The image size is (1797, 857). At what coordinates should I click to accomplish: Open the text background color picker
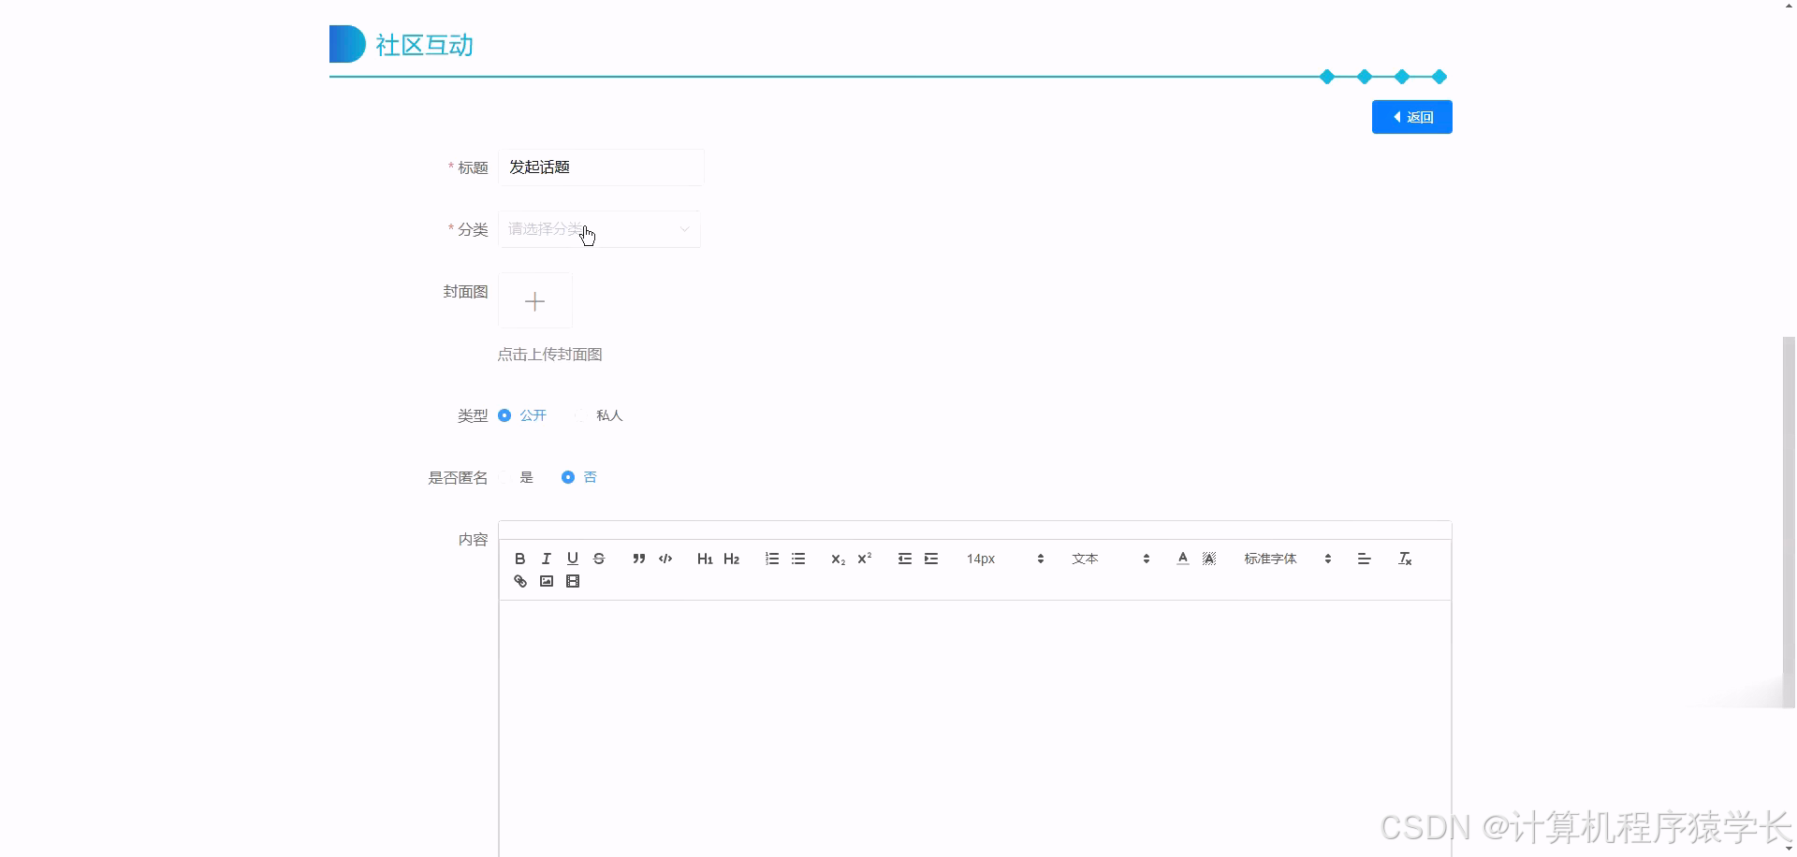[1209, 559]
